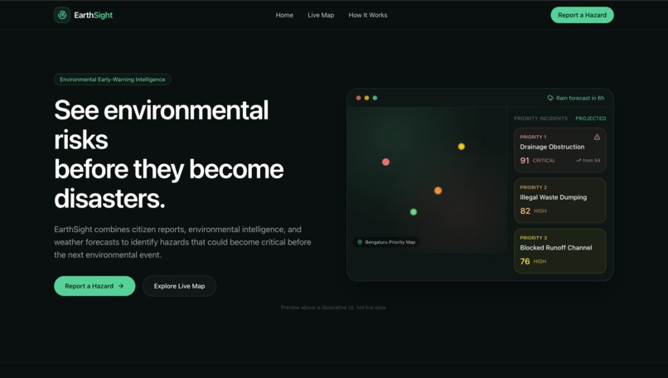Image resolution: width=668 pixels, height=378 pixels.
Task: Click the PRIORITY 3 label
Action: (x=533, y=238)
